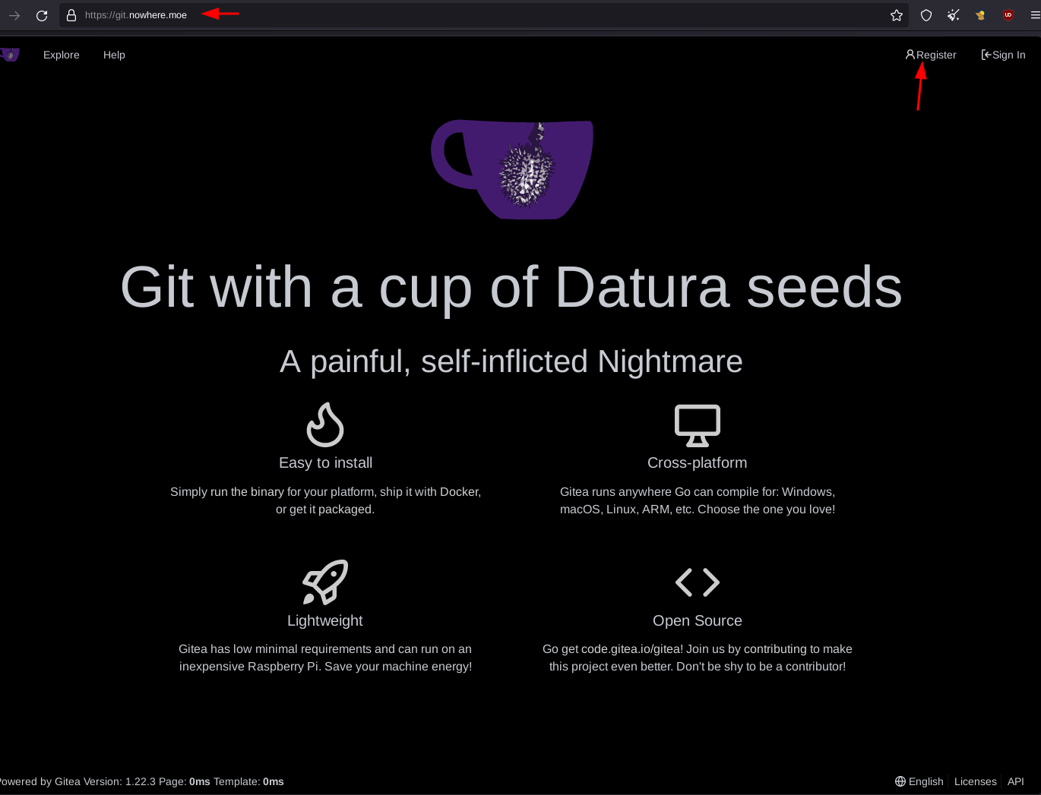Screen dimensions: 1041x795
Task: Open the Explore menu item
Action: pyautogui.click(x=62, y=55)
